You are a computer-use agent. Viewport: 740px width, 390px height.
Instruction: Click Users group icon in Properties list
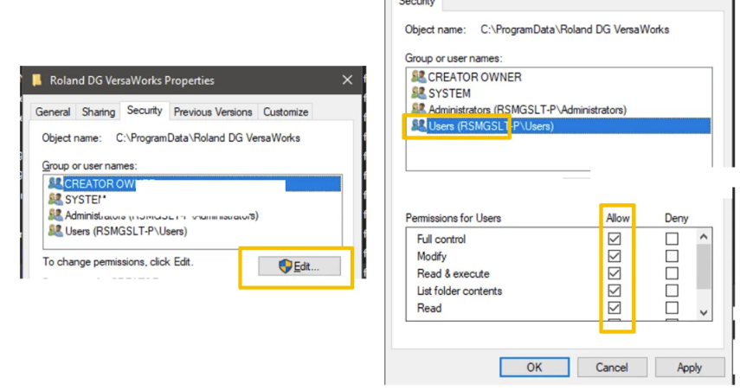coord(55,231)
